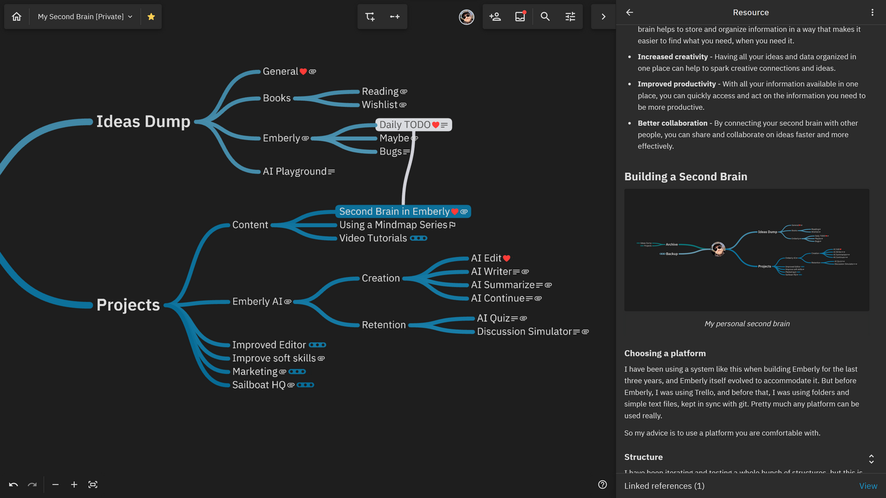Viewport: 886px width, 498px height.
Task: Select the Content node
Action: (x=250, y=225)
